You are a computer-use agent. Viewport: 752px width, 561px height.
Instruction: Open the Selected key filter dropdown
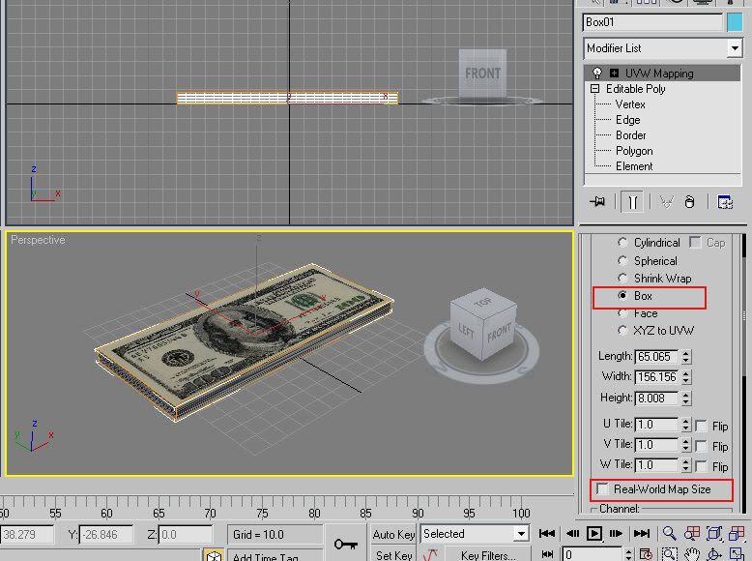click(521, 534)
